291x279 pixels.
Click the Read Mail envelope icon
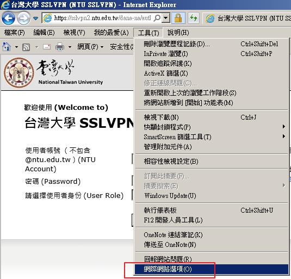tap(47, 47)
